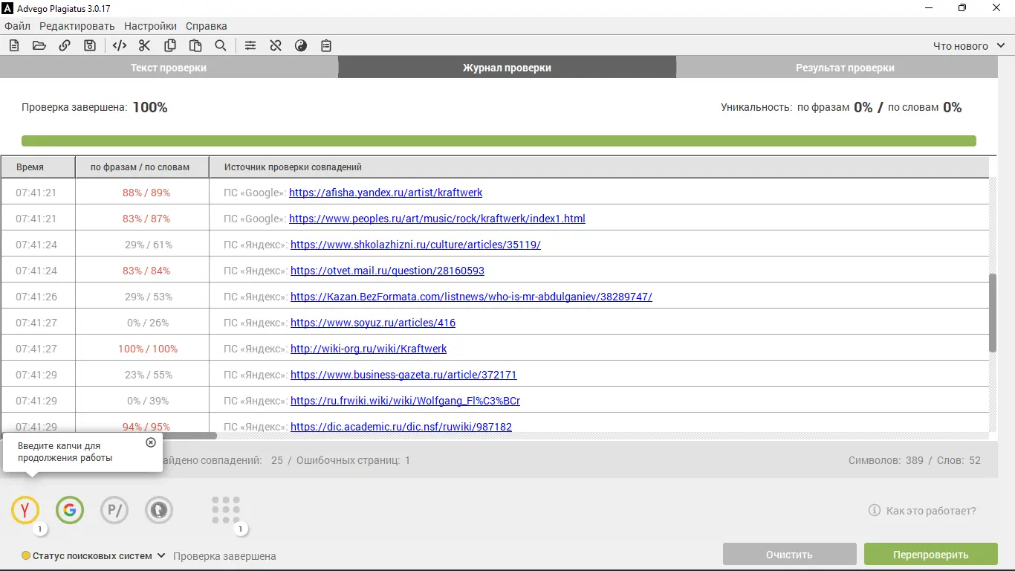Viewport: 1015px width, 571px height.
Task: Open the ru.frwiki.wiki Wolfgang link
Action: tap(405, 401)
